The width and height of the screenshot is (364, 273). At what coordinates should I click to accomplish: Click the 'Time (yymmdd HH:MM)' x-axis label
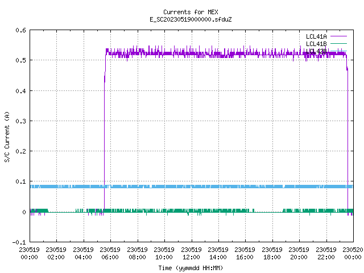[x=191, y=268]
